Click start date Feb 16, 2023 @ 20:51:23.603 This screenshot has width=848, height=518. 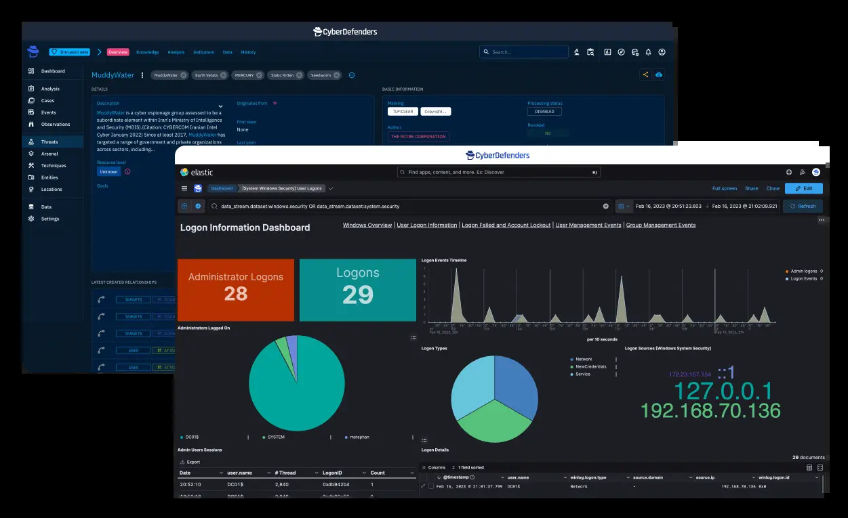[668, 206]
